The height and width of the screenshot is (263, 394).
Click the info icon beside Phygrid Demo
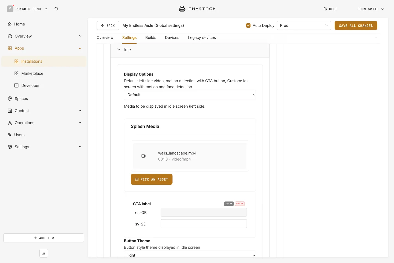[x=56, y=9]
